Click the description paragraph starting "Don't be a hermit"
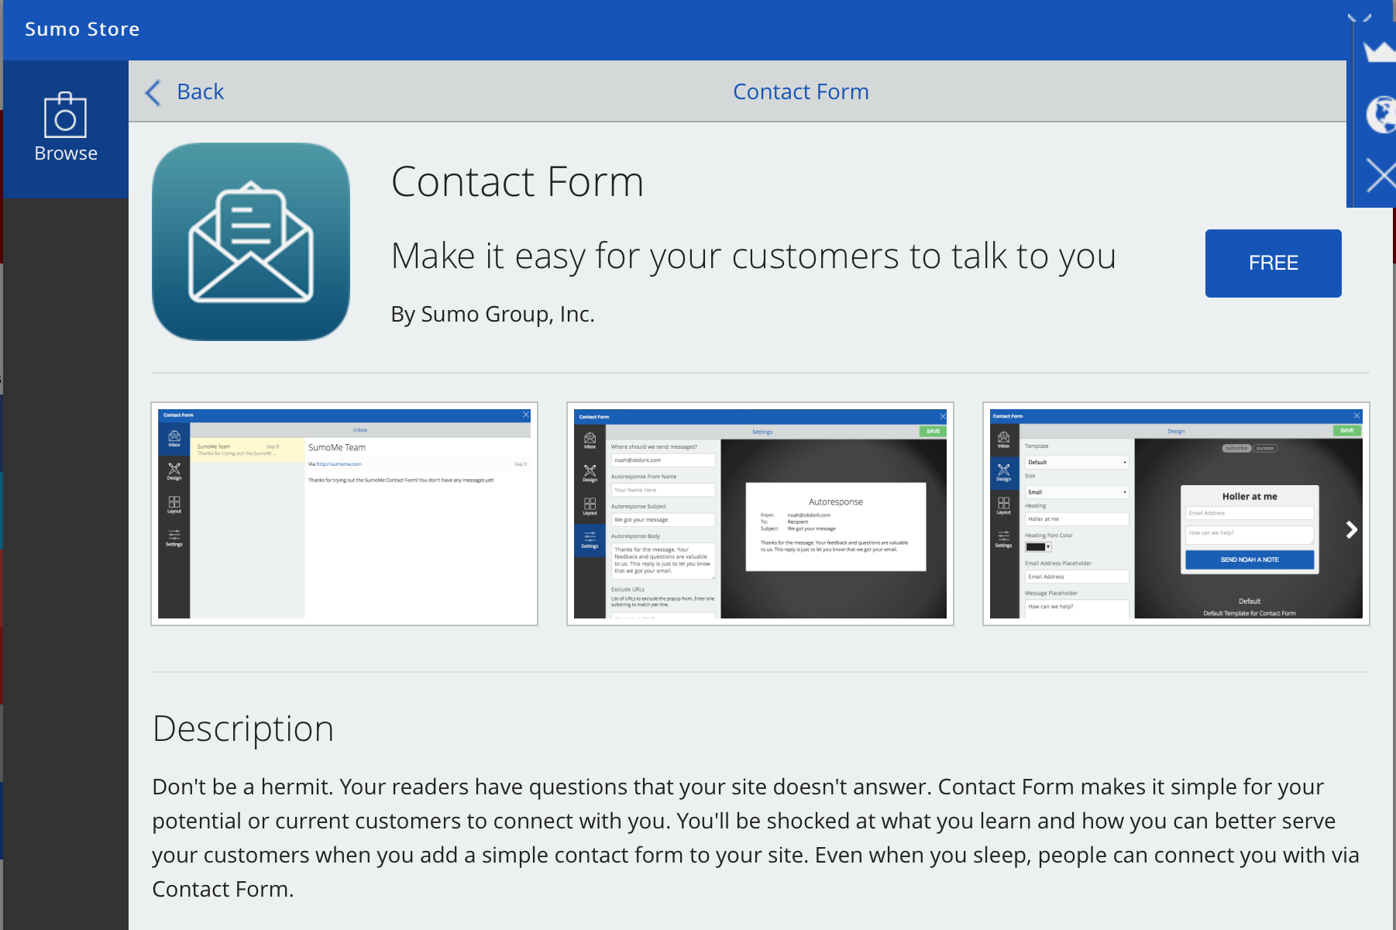 pyautogui.click(x=755, y=838)
